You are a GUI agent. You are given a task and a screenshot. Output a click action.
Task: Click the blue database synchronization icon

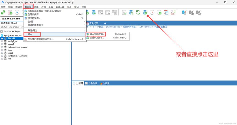click(x=184, y=12)
